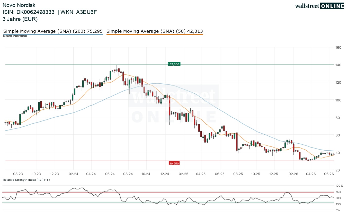The image size is (347, 217).
Task: Select the 100 % RSI axis label
Action: coord(339,186)
